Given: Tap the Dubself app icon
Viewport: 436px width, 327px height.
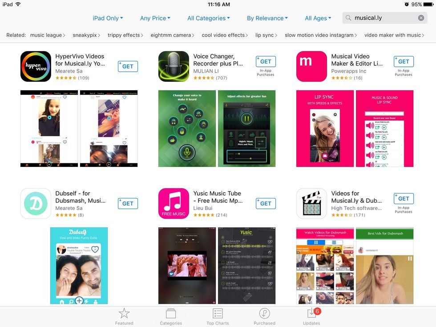Looking at the screenshot, I should point(36,204).
